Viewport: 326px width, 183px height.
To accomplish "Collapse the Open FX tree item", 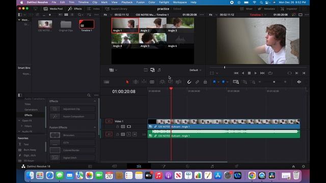I will tap(19, 120).
